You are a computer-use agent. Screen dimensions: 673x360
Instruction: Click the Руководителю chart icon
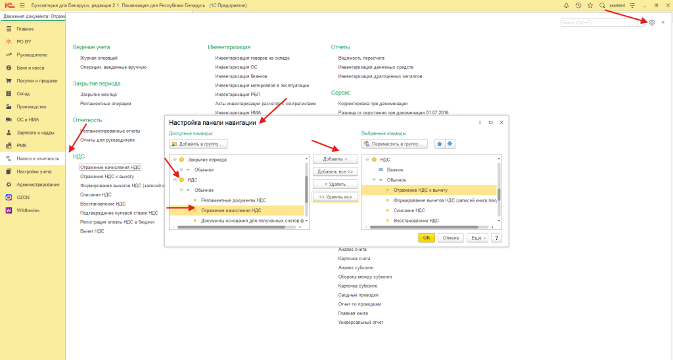point(9,55)
